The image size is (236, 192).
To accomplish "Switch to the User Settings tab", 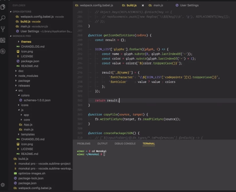I will pos(189,5).
